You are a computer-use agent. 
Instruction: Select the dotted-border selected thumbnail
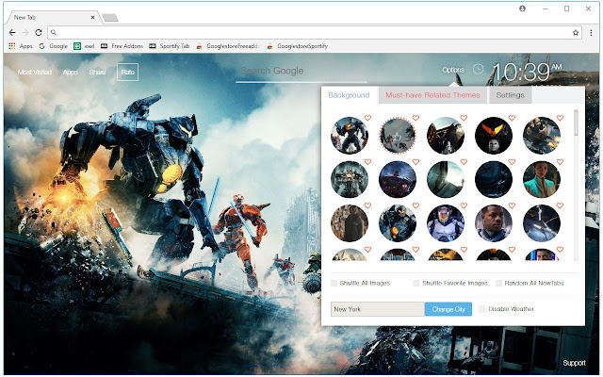398,136
